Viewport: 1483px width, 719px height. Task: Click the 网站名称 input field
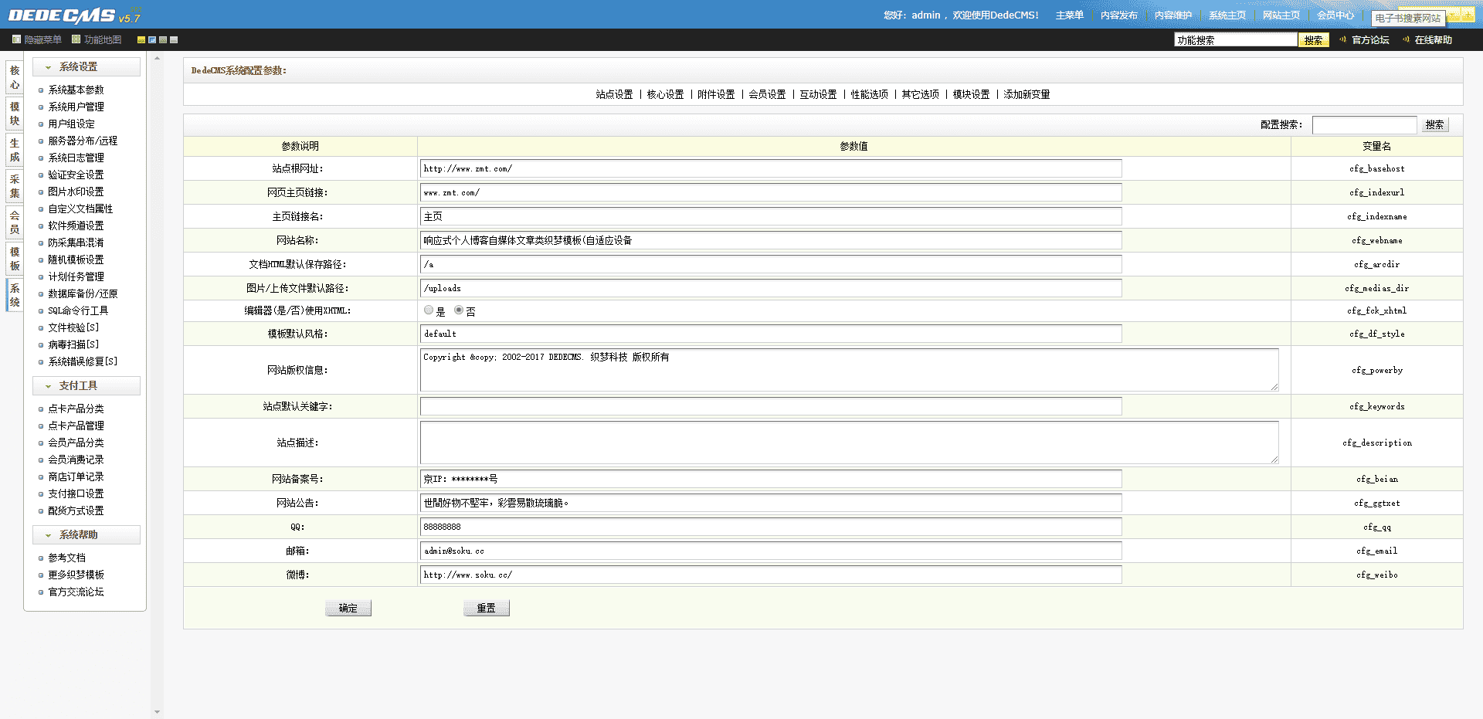pos(771,240)
